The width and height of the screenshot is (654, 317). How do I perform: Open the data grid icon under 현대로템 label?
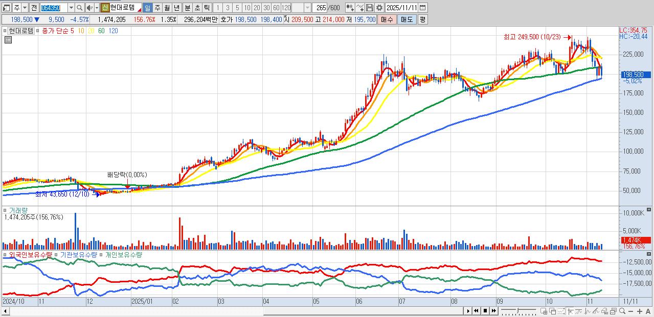pyautogui.click(x=8, y=40)
